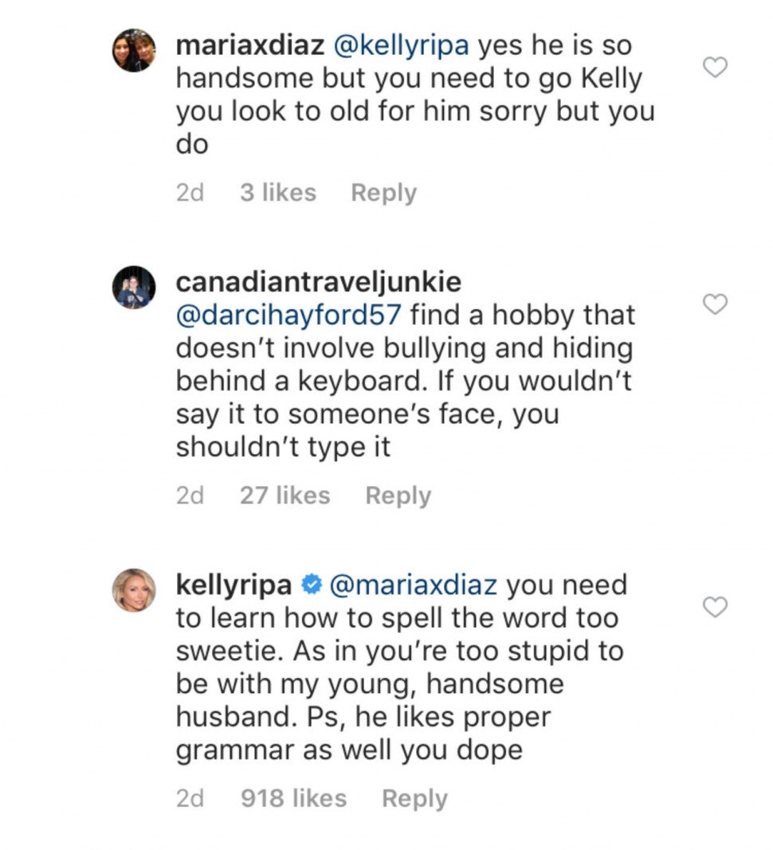The width and height of the screenshot is (773, 850).
Task: Tap the heart on kellyripa's comment
Action: (716, 607)
